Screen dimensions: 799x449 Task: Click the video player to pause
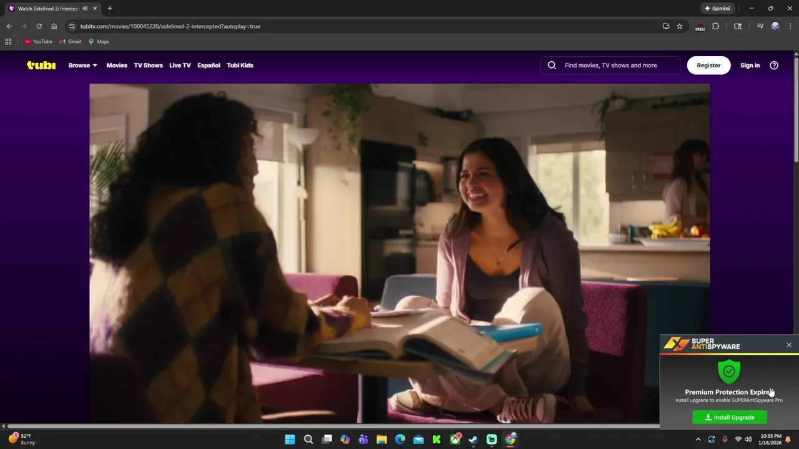point(399,253)
